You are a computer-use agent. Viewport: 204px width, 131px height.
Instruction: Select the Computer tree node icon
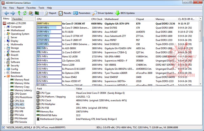point(8,27)
